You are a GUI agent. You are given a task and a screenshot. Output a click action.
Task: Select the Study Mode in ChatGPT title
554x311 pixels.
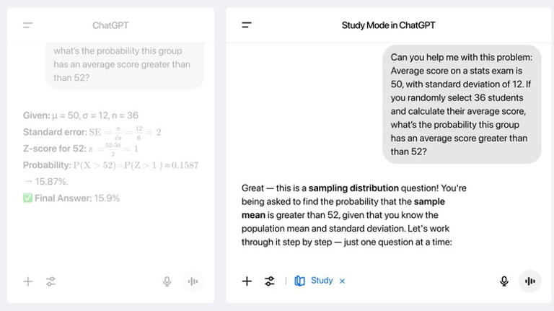(388, 25)
